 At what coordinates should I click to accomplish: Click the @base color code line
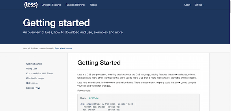click(x=90, y=98)
